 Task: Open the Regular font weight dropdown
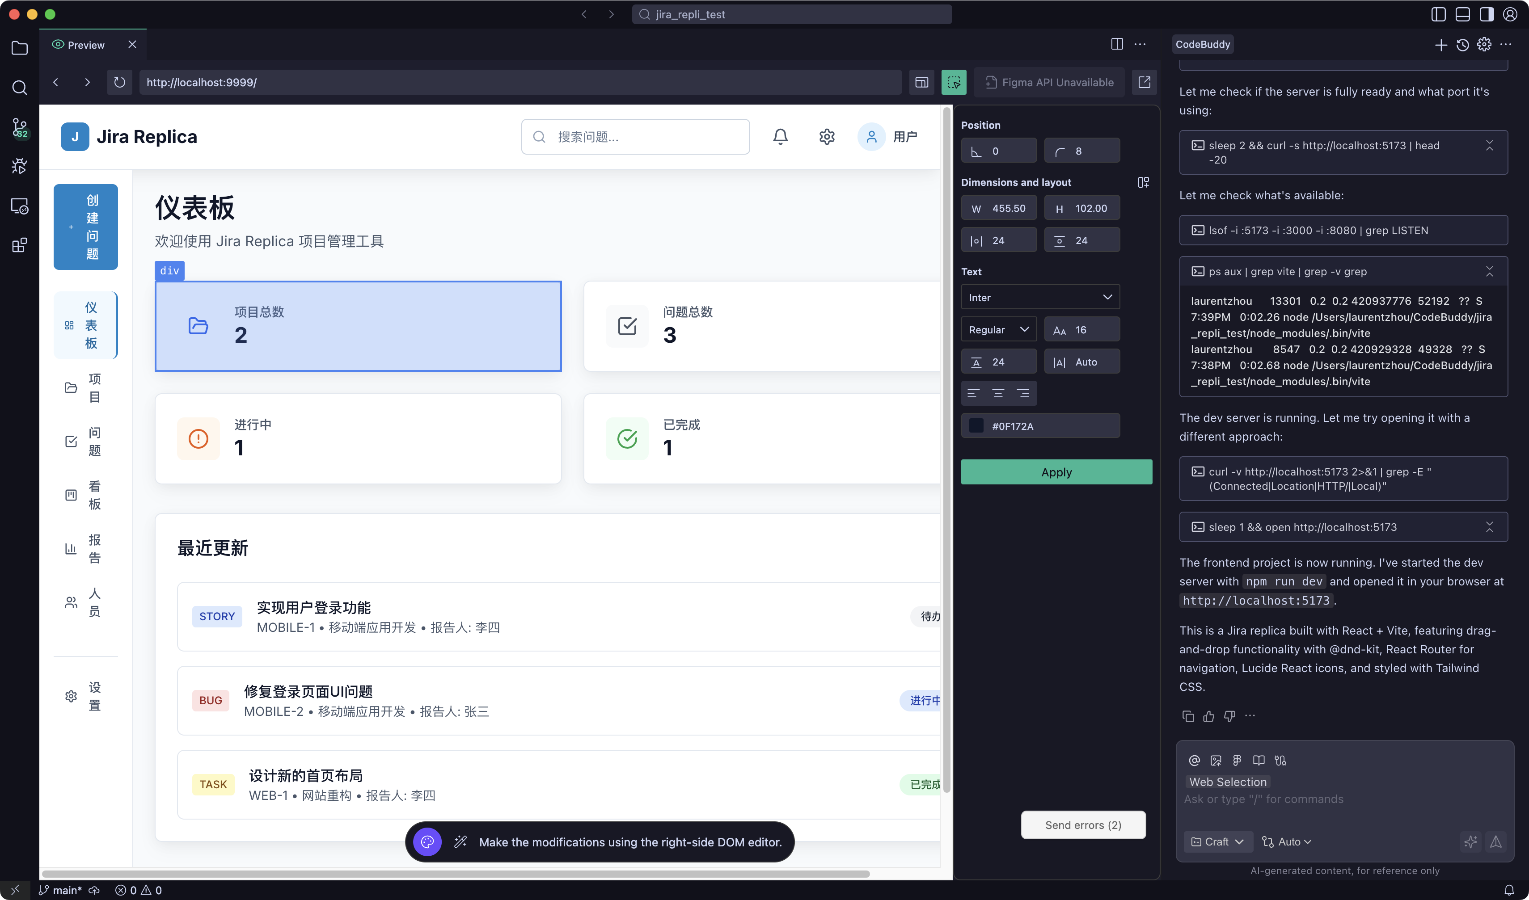pyautogui.click(x=998, y=329)
